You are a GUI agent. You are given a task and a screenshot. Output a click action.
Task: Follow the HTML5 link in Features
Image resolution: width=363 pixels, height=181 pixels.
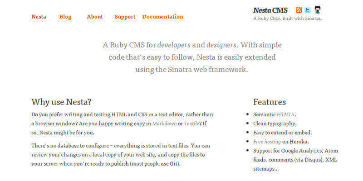(286, 114)
